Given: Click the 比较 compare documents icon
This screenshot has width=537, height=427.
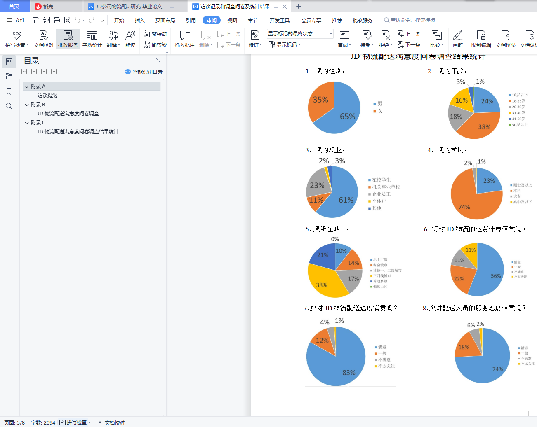Looking at the screenshot, I should point(436,35).
